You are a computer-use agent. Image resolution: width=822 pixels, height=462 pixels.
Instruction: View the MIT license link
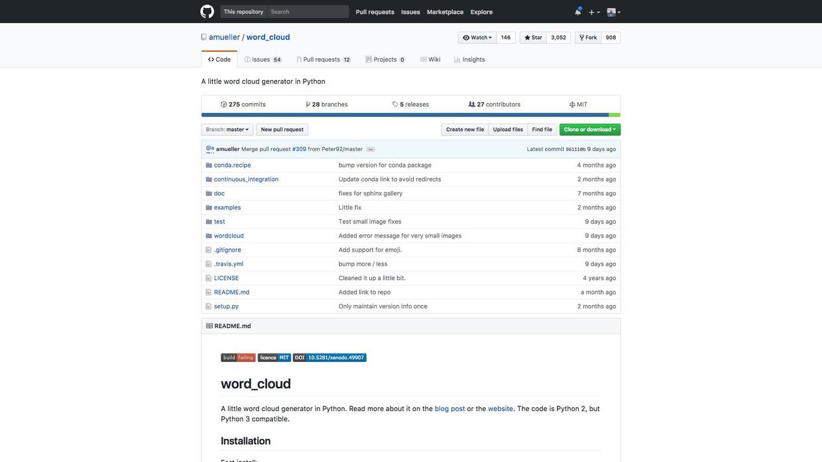(x=578, y=105)
